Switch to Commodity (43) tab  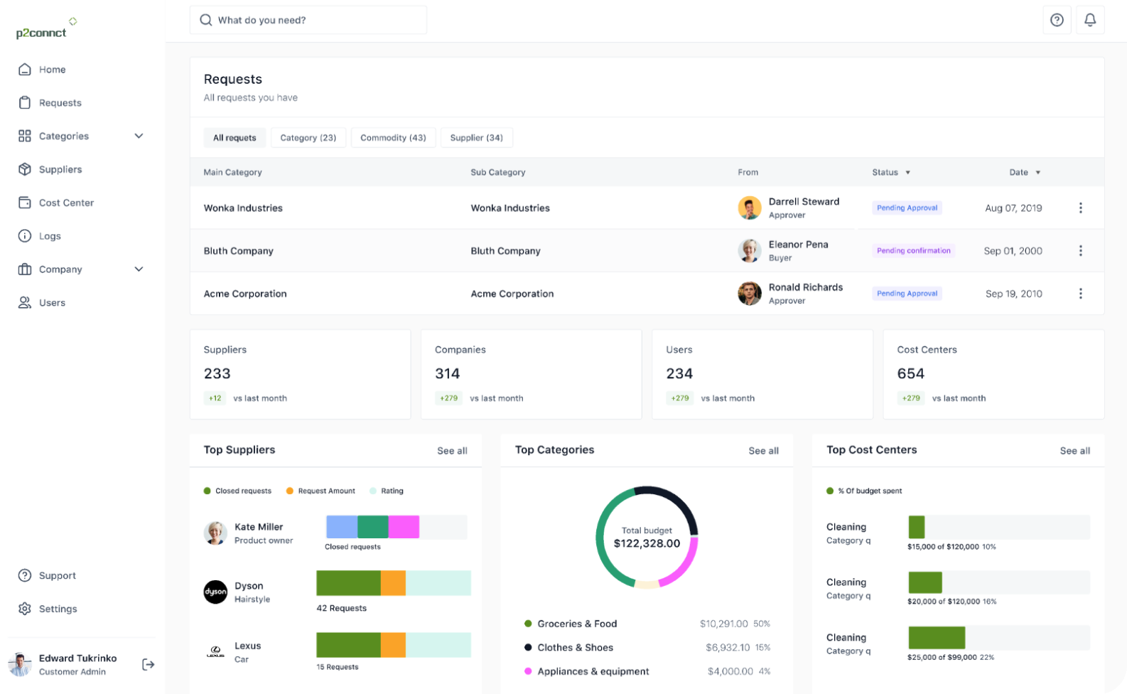(x=393, y=137)
